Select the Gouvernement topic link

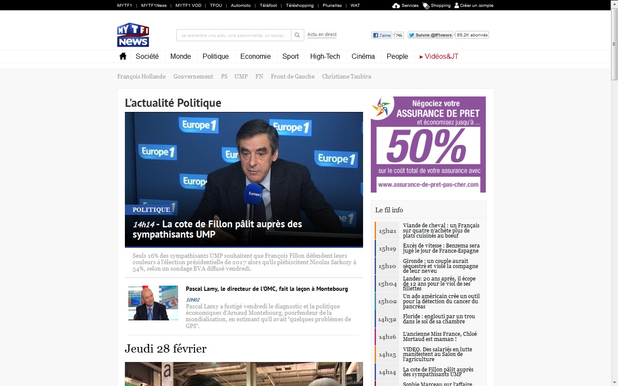[x=193, y=76]
